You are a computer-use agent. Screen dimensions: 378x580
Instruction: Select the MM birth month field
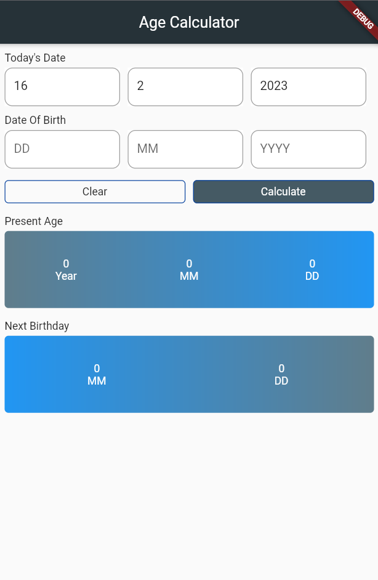tap(185, 149)
